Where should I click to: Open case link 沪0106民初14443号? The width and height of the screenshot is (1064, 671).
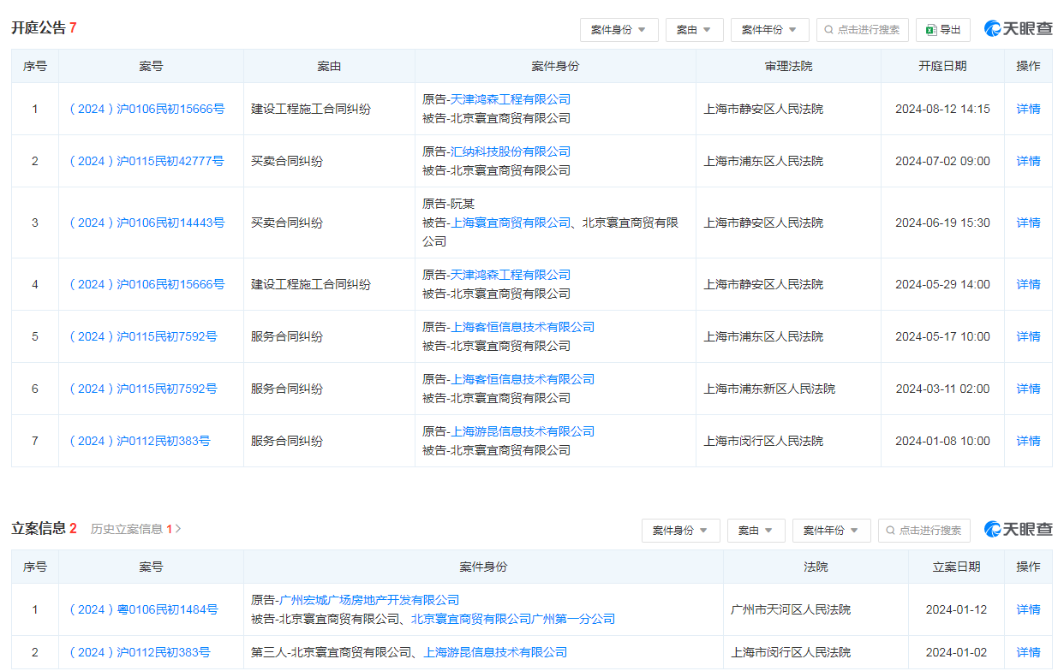[x=146, y=223]
